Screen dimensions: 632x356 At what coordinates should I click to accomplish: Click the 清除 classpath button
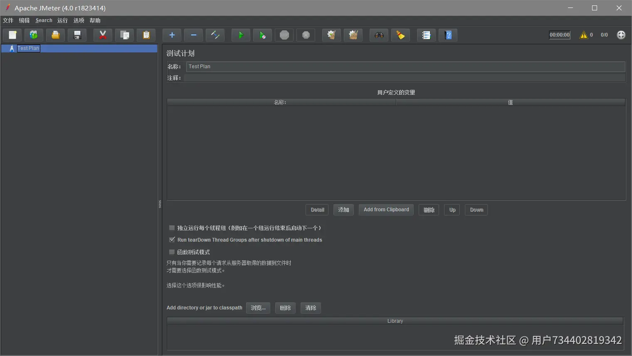[311, 308]
